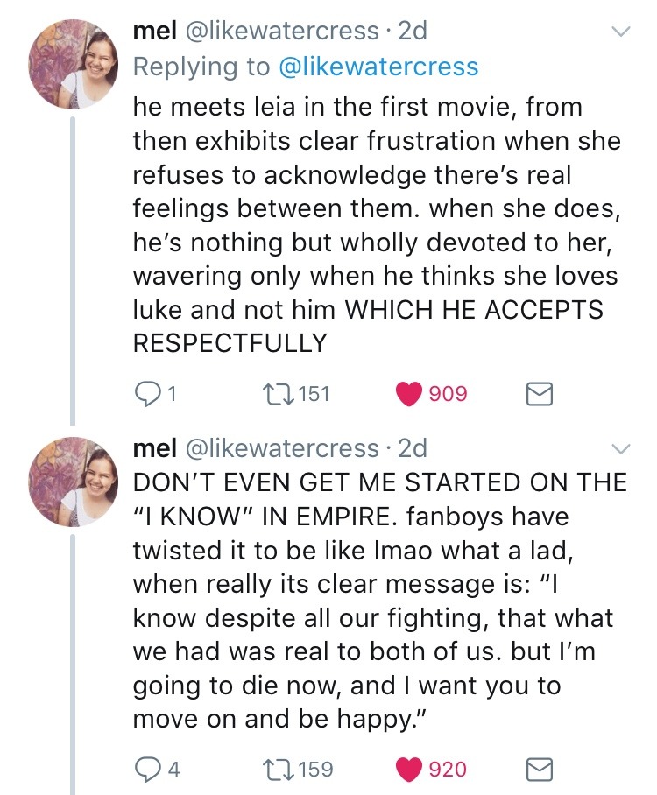The width and height of the screenshot is (657, 795).
Task: Open the @likewatercress reply-to link
Action: pos(378,67)
